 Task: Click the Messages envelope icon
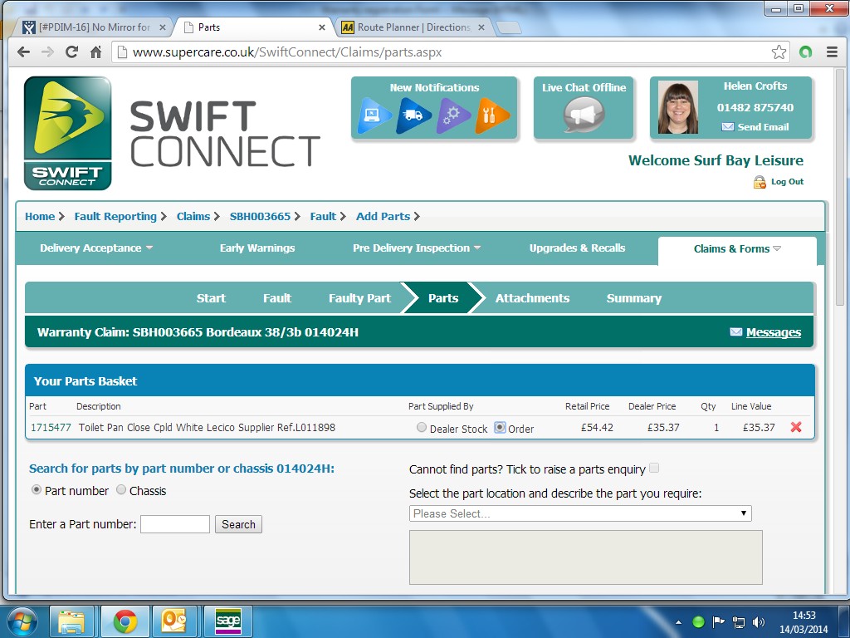pyautogui.click(x=735, y=332)
